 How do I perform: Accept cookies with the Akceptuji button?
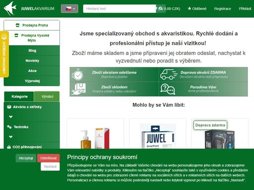pyautogui.click(x=26, y=158)
